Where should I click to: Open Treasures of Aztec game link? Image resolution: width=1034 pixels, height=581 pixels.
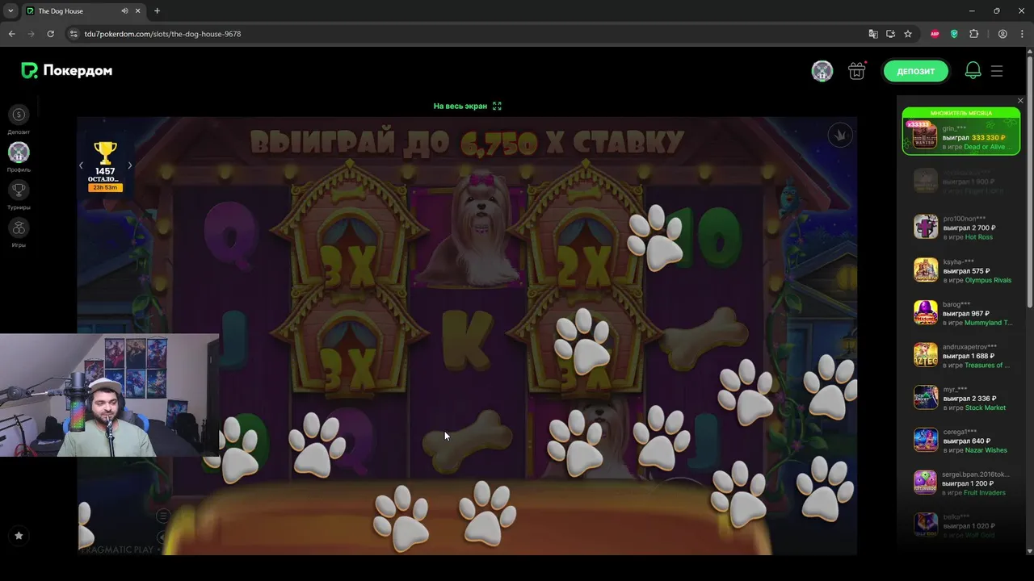(987, 366)
